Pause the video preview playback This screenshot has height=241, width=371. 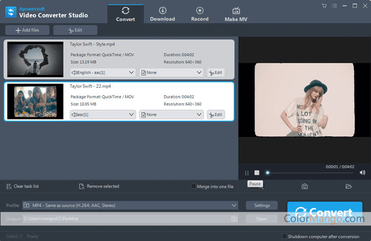pyautogui.click(x=247, y=172)
